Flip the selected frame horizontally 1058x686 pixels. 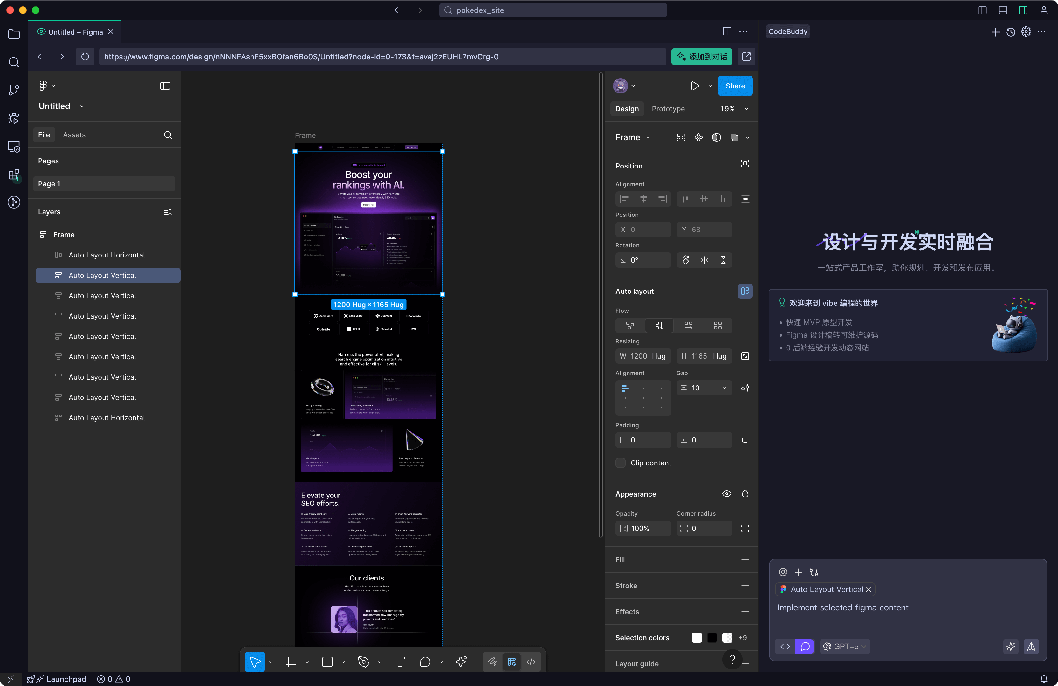pos(704,260)
